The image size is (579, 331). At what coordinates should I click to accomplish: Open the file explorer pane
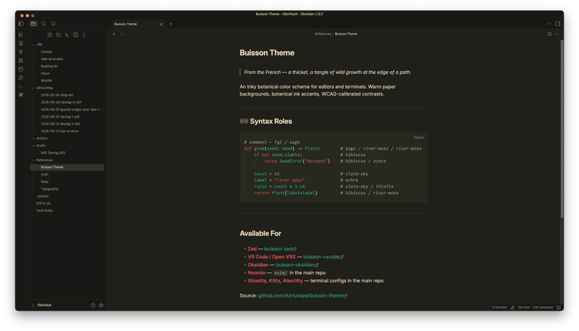pos(34,24)
